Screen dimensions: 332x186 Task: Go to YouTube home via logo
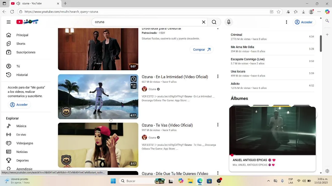[x=27, y=22]
